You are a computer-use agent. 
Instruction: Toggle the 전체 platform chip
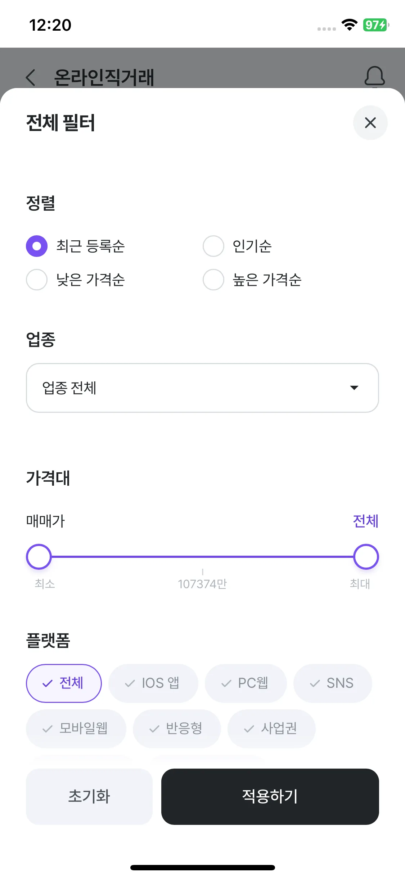tap(64, 683)
